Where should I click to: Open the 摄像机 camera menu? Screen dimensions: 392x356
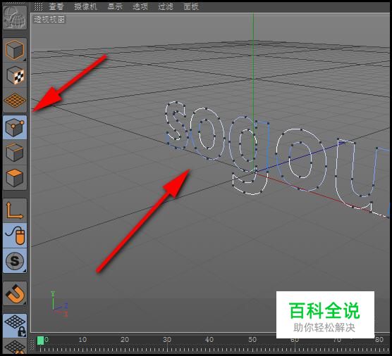(x=85, y=7)
